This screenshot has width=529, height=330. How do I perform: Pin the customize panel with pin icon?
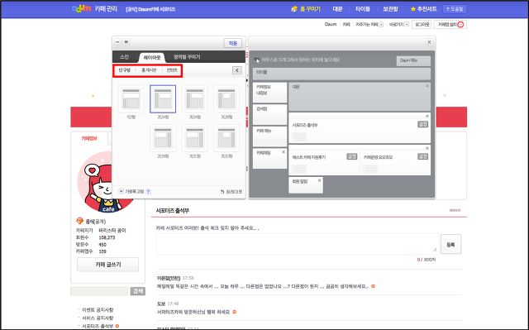pos(126,42)
